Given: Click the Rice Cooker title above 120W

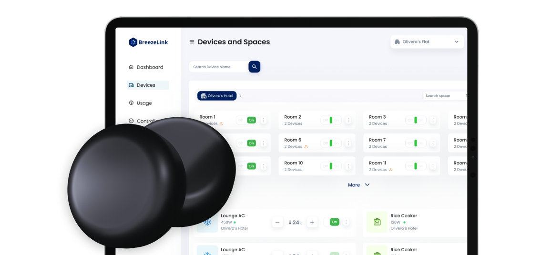Looking at the screenshot, I should click(x=404, y=215).
